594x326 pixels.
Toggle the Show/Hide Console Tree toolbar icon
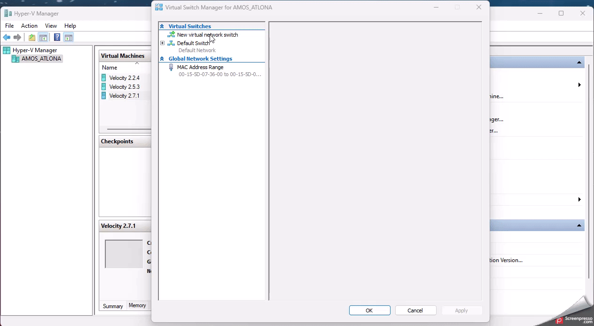pos(43,38)
